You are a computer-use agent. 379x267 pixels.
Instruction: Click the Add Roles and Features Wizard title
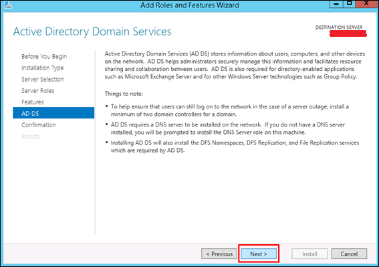pyautogui.click(x=190, y=5)
